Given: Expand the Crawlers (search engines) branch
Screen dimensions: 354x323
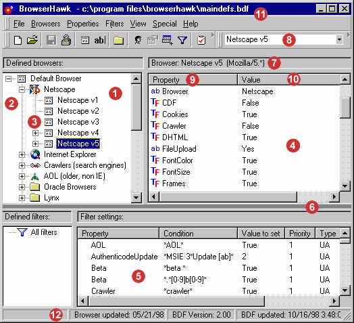Looking at the screenshot, I should coord(22,165).
